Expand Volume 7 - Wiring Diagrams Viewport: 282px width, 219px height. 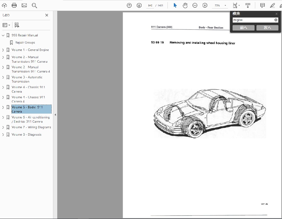coord(3,127)
